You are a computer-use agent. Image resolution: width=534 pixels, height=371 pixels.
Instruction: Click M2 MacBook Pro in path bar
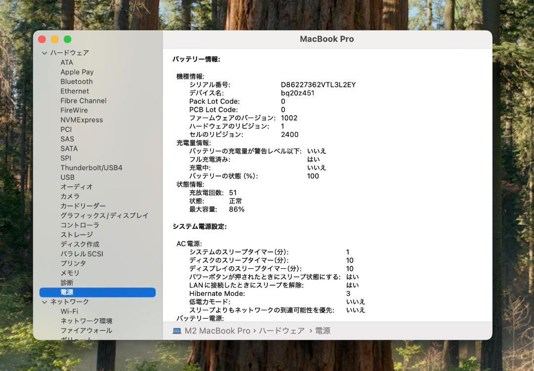click(x=217, y=331)
